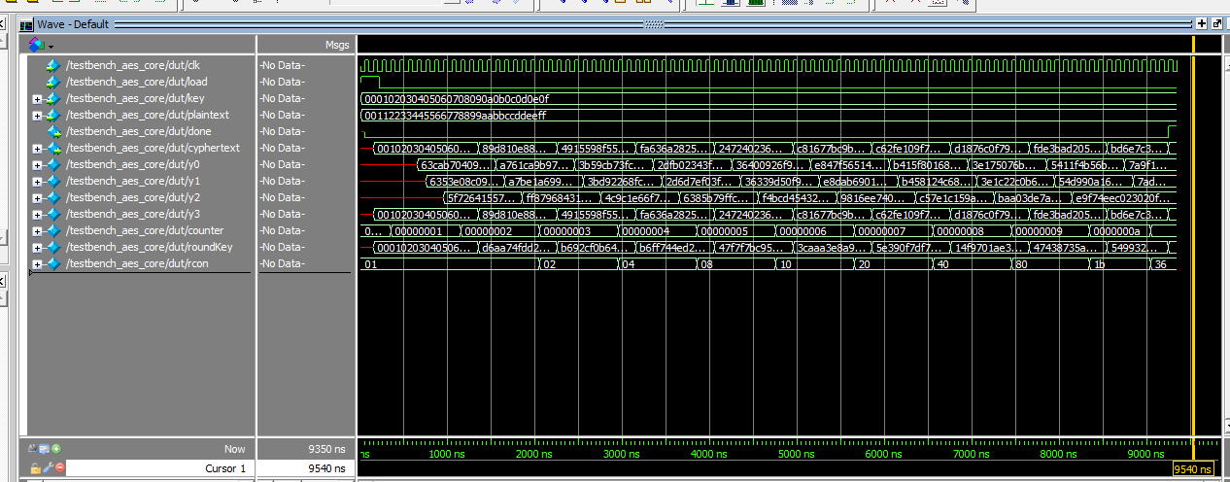Expand the dut/y0 signal bus

click(37, 165)
